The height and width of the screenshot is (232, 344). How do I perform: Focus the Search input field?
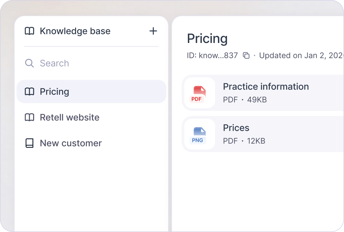pyautogui.click(x=91, y=63)
